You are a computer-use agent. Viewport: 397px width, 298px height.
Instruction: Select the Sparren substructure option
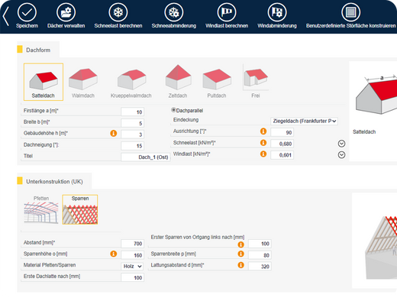(80, 209)
